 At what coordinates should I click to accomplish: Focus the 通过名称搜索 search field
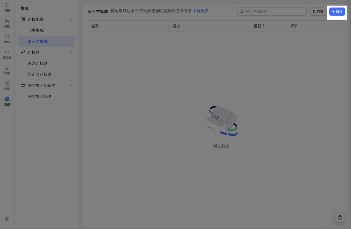(x=272, y=12)
